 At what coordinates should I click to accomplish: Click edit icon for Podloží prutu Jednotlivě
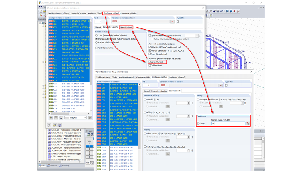click(168, 154)
